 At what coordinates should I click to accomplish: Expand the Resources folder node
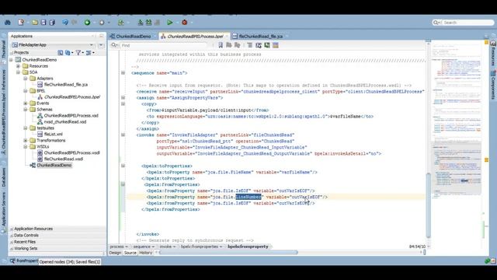pyautogui.click(x=19, y=66)
